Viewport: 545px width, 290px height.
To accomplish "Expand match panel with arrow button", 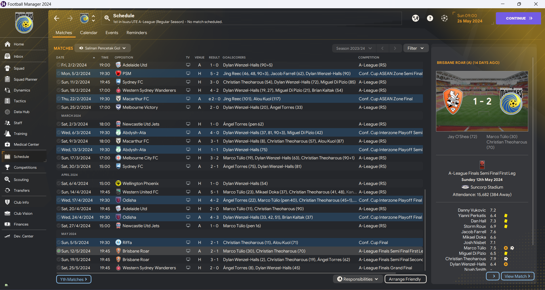I will pyautogui.click(x=493, y=276).
